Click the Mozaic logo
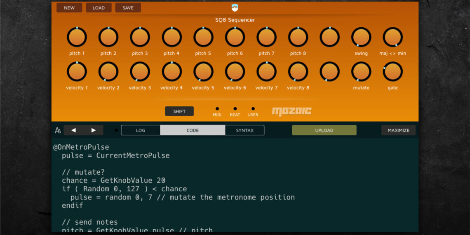This screenshot has width=470, height=235. (291, 111)
